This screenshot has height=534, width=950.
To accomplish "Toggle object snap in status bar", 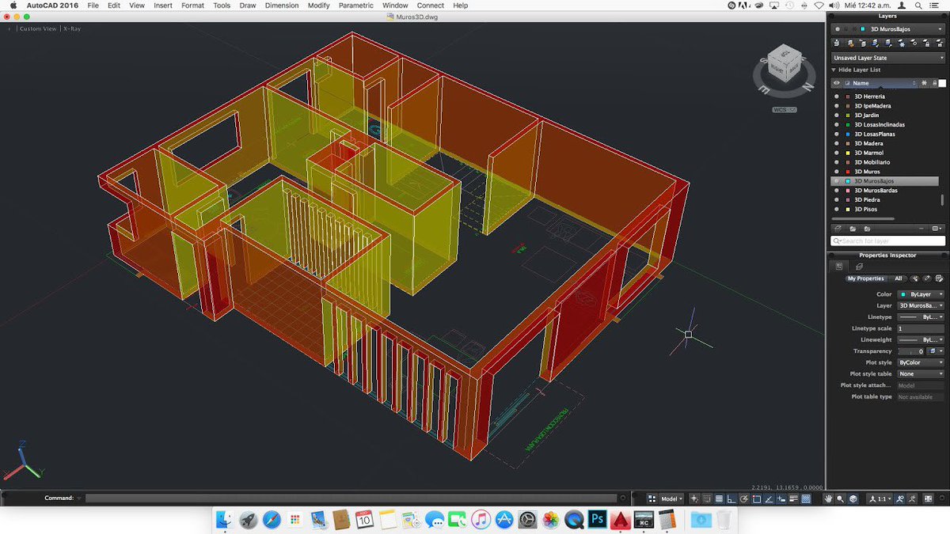I will point(756,498).
